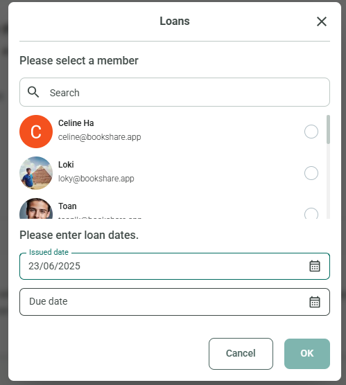This screenshot has width=346, height=385.
Task: Click the Celine Ha member name
Action: (76, 123)
